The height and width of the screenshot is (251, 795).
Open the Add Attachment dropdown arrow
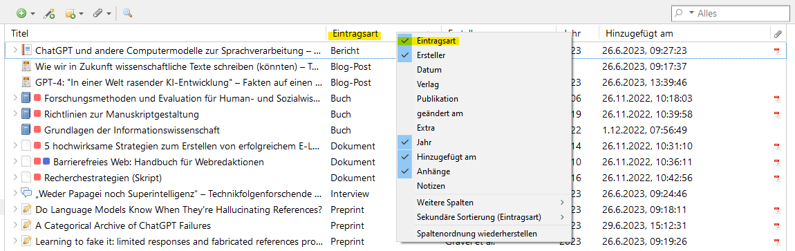coord(109,14)
